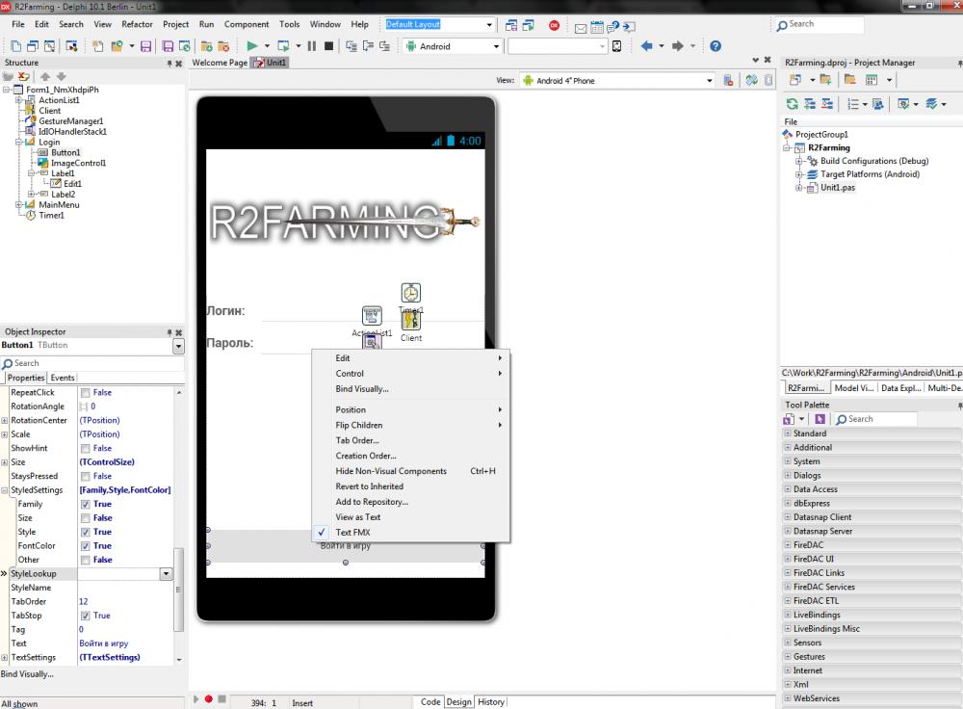Toggle the StaysPressed checkbox
This screenshot has height=709, width=963.
(x=86, y=476)
